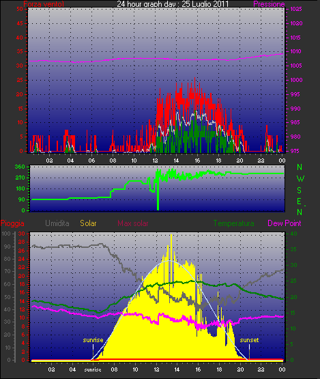Click the 12 hour tick under wind chart
320x379 pixels.
coord(155,160)
